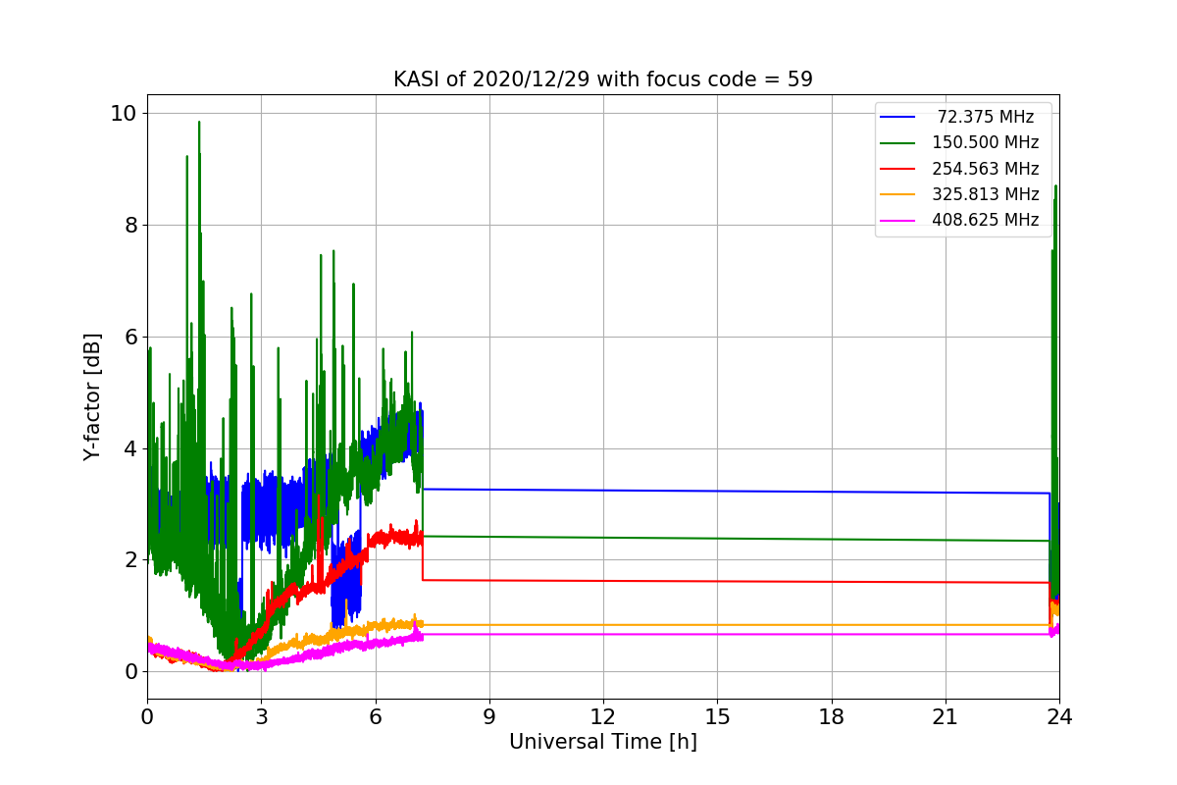Click the y-axis tick label 8

(x=129, y=226)
